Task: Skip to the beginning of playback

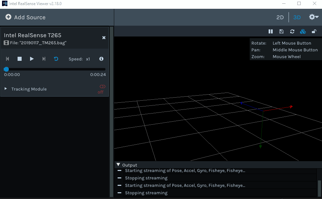Action: (x=7, y=59)
